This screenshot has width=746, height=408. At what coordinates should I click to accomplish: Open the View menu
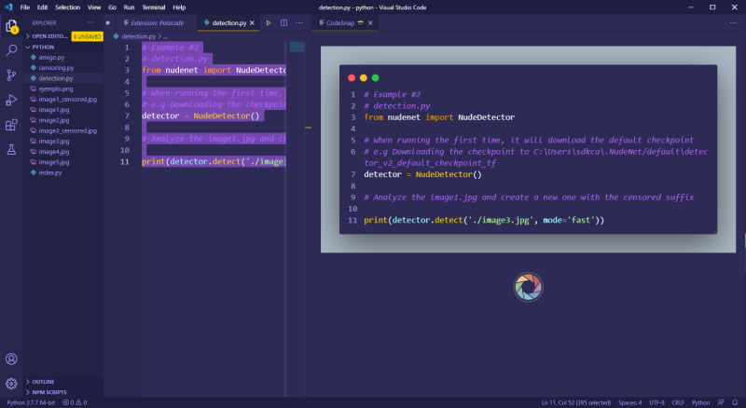[94, 7]
